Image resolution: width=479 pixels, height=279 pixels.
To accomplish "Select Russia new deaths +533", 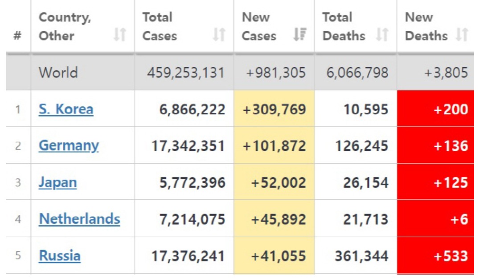I will tap(451, 256).
